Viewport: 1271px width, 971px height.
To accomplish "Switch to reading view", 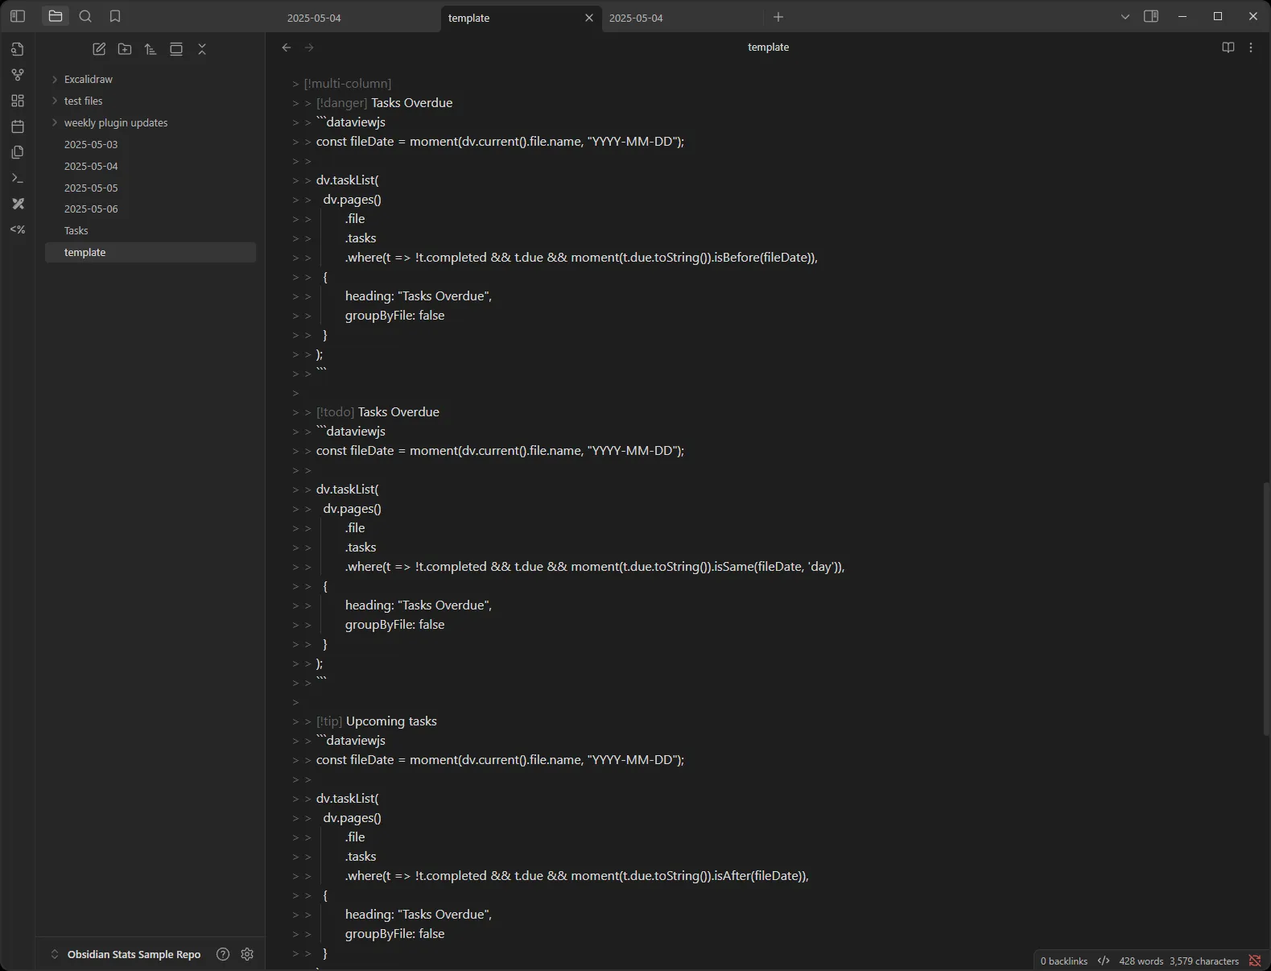I will (1228, 48).
